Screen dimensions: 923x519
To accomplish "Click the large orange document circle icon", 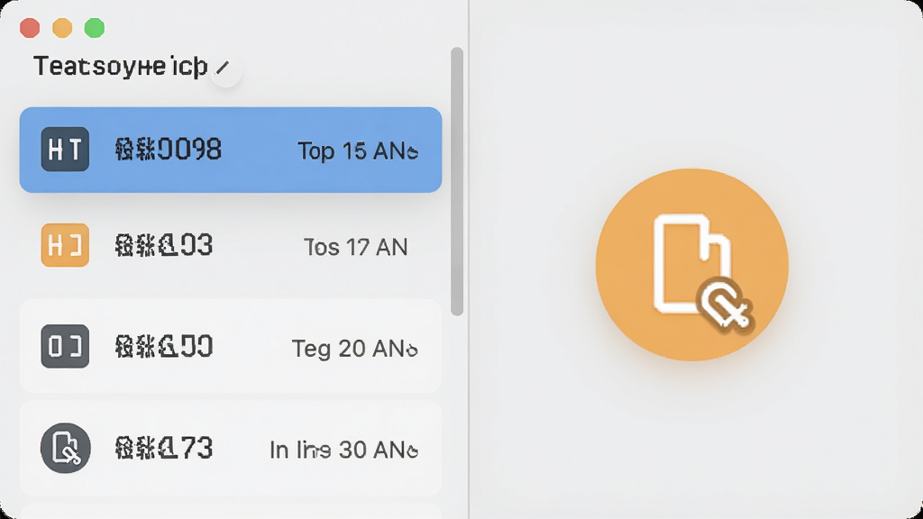I will [x=691, y=265].
